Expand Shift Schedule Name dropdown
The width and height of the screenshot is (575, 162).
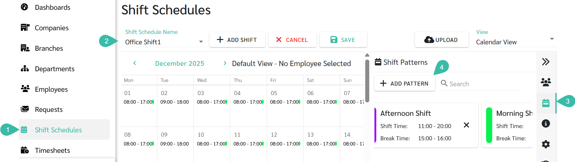(x=201, y=42)
